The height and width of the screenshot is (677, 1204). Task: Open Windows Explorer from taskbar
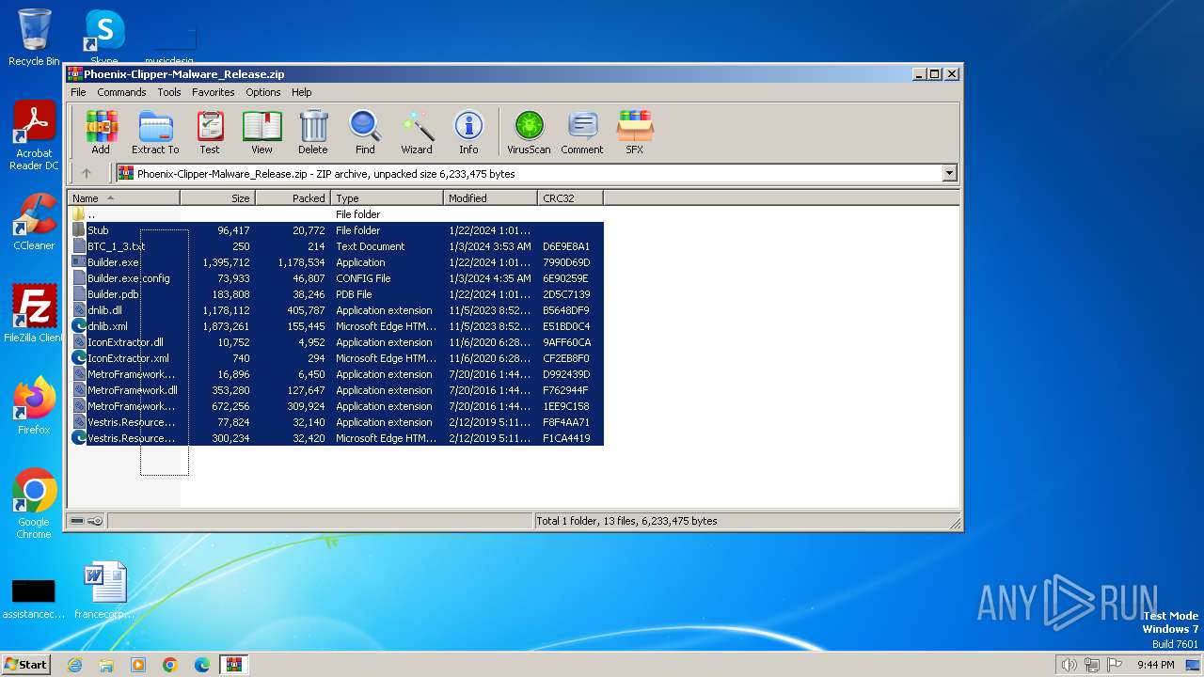point(106,665)
